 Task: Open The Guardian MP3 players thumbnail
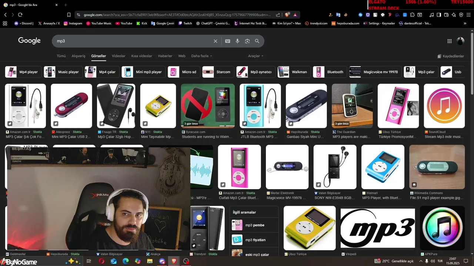click(352, 106)
